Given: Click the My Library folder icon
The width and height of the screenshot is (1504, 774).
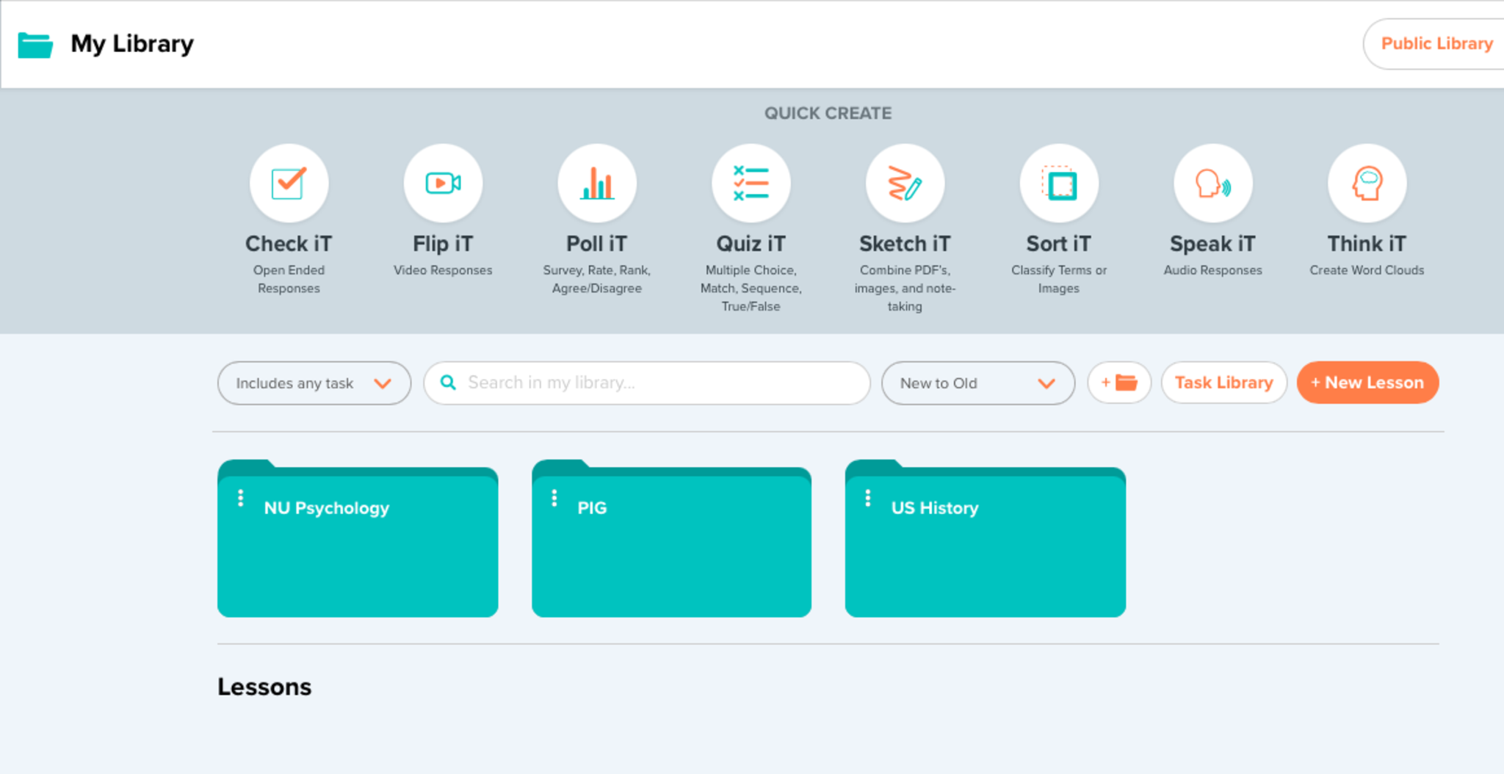Looking at the screenshot, I should pyautogui.click(x=35, y=45).
